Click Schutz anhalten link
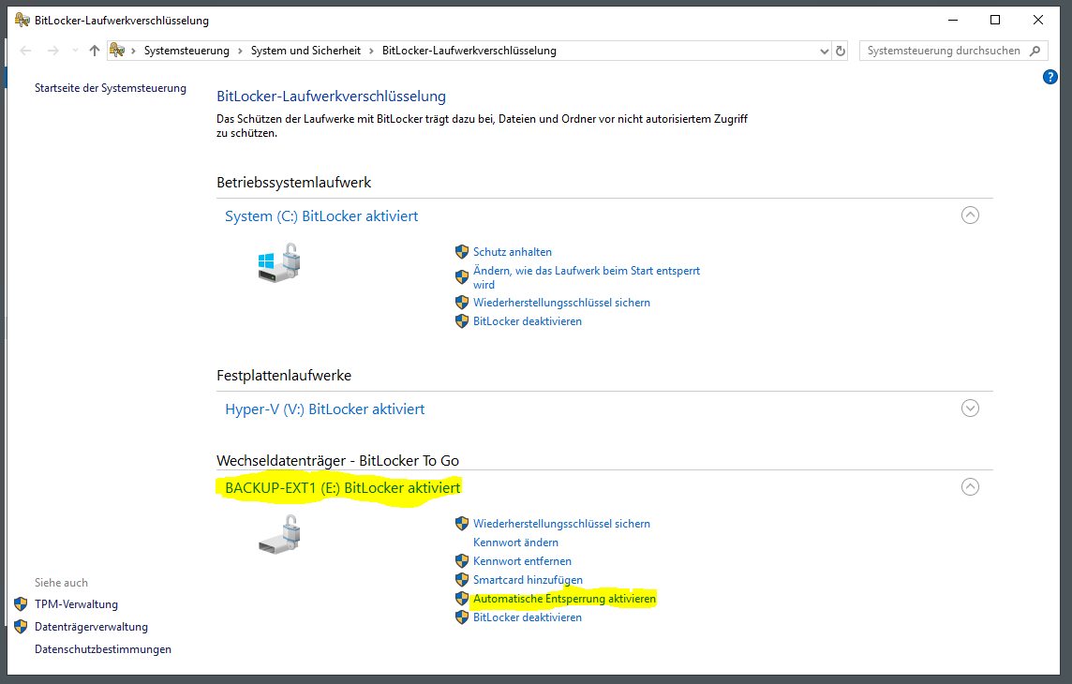This screenshot has height=684, width=1072. click(x=512, y=252)
